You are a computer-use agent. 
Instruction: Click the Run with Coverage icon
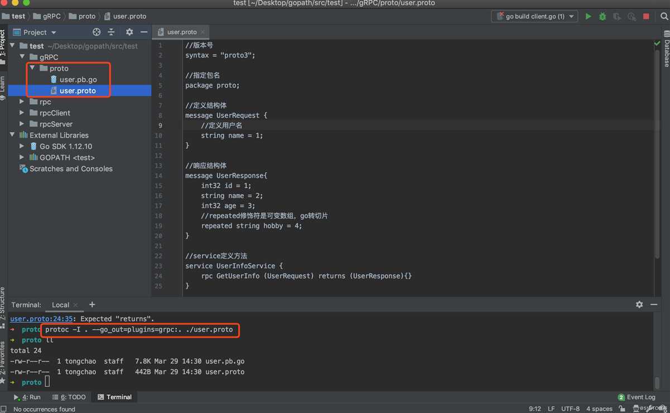[x=617, y=17]
